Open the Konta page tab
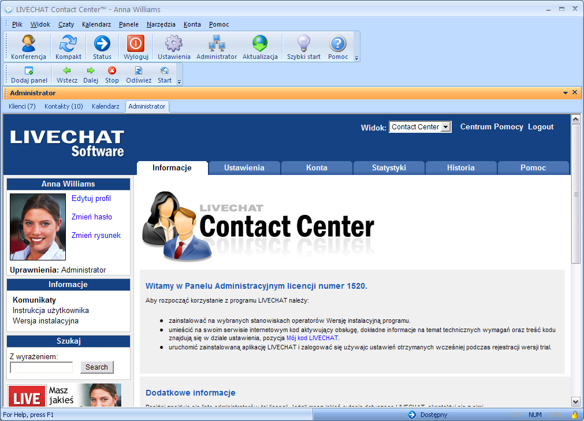 [x=317, y=168]
